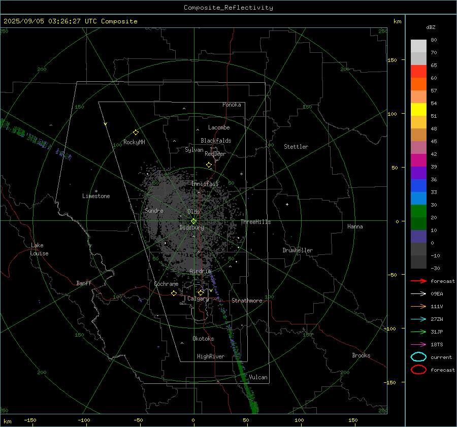Click the Strathmore town label
Image resolution: width=457 pixels, height=427 pixels.
(247, 301)
